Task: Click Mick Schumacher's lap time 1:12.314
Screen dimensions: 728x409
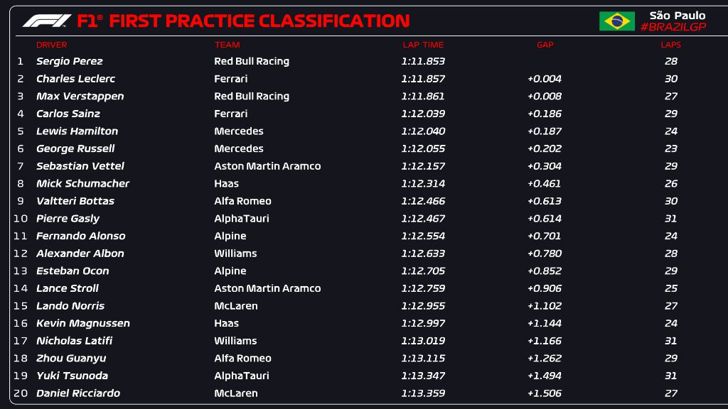Action: coord(423,183)
